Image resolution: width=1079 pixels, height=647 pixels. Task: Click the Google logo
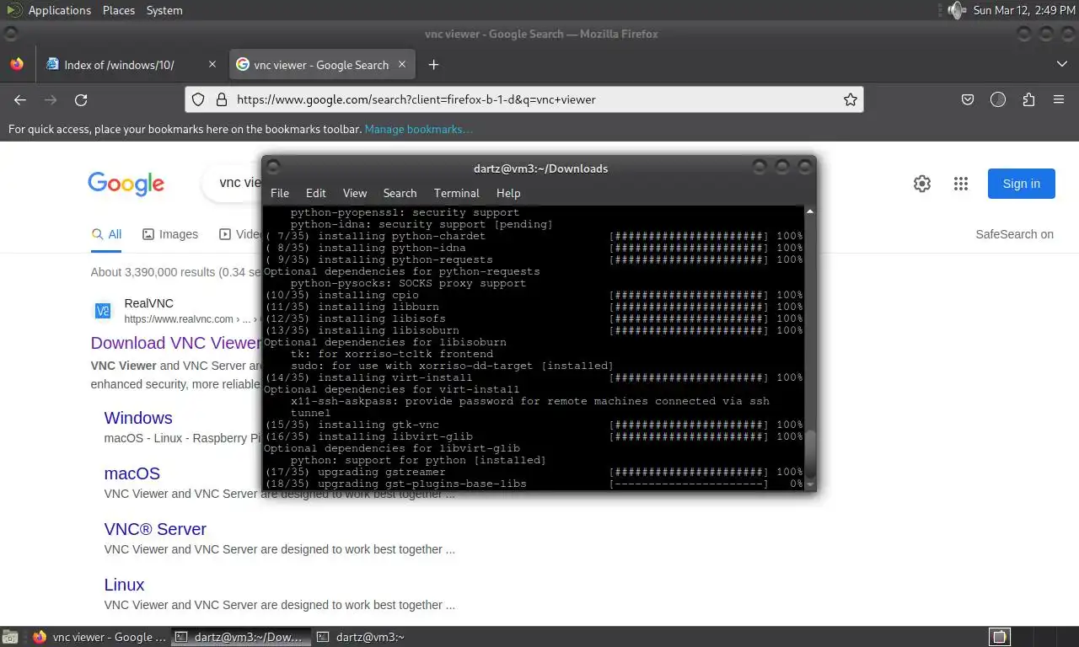126,184
